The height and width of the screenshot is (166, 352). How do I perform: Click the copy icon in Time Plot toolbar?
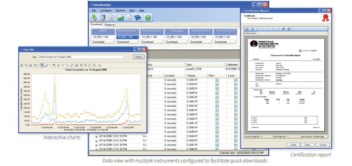pos(26,65)
